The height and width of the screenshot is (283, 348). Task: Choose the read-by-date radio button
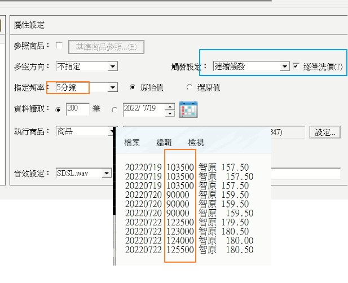pos(115,109)
